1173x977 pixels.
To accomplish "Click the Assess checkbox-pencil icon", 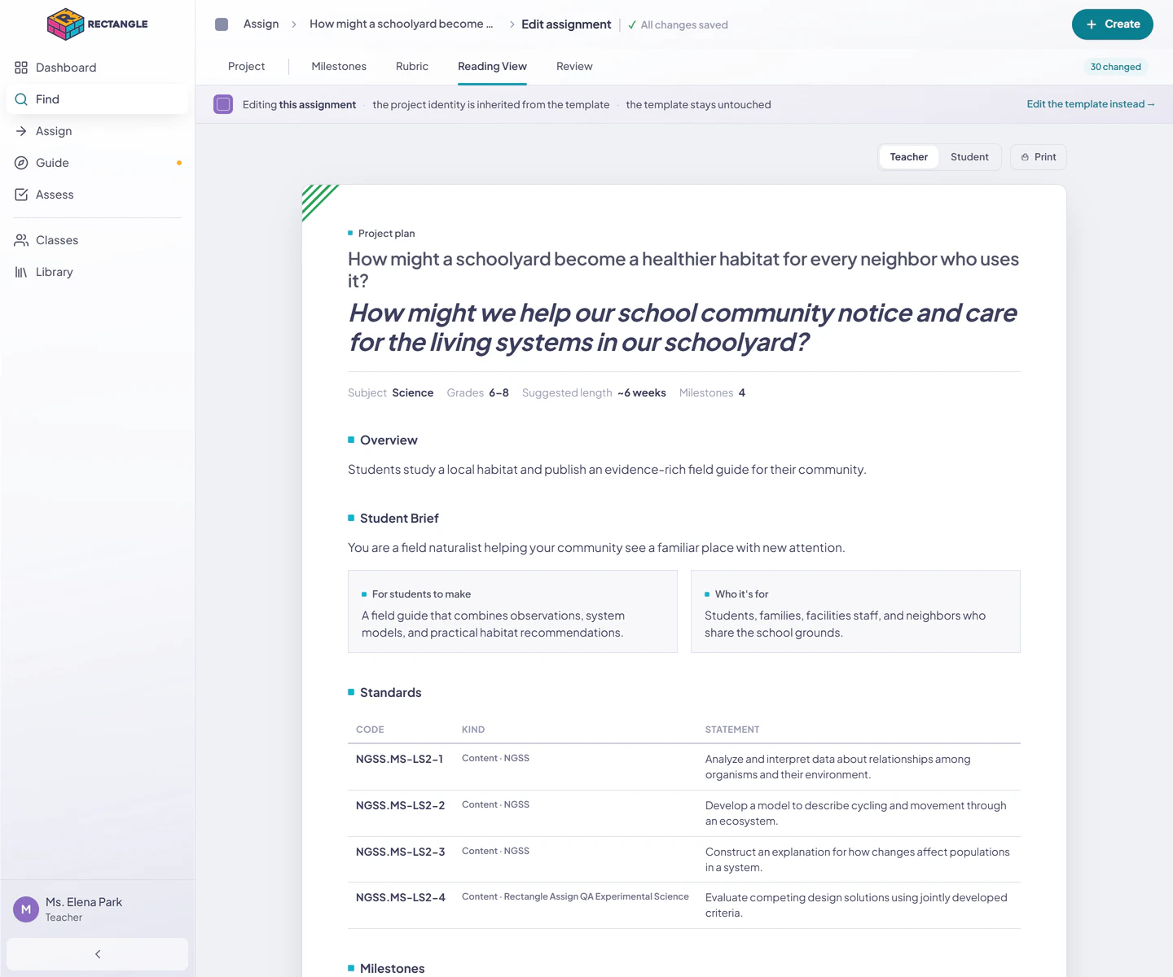I will (21, 195).
